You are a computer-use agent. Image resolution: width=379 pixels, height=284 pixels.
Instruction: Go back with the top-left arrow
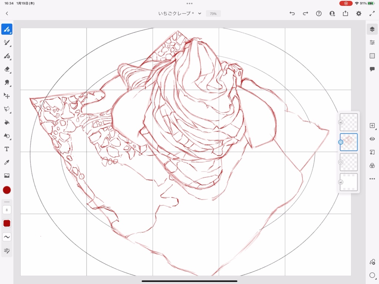pyautogui.click(x=7, y=14)
